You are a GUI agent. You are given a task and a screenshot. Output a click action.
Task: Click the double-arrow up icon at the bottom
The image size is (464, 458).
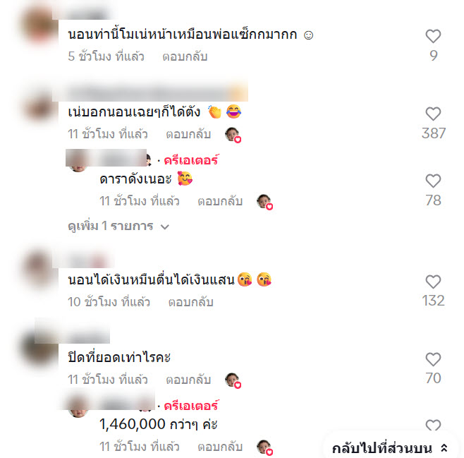(444, 448)
